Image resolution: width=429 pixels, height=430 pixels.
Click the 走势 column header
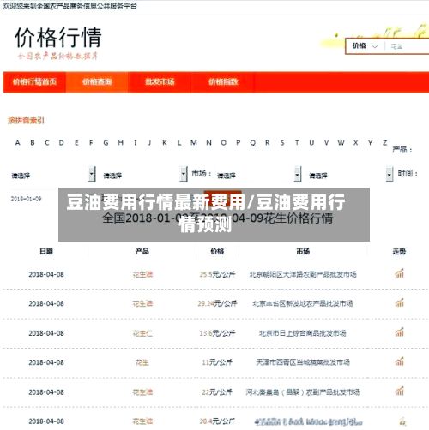pyautogui.click(x=399, y=251)
